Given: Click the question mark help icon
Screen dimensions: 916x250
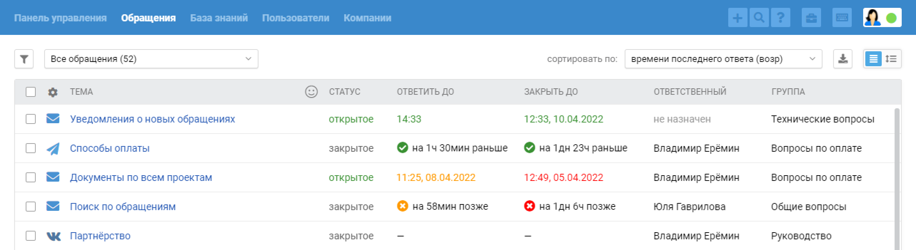Looking at the screenshot, I should 781,18.
